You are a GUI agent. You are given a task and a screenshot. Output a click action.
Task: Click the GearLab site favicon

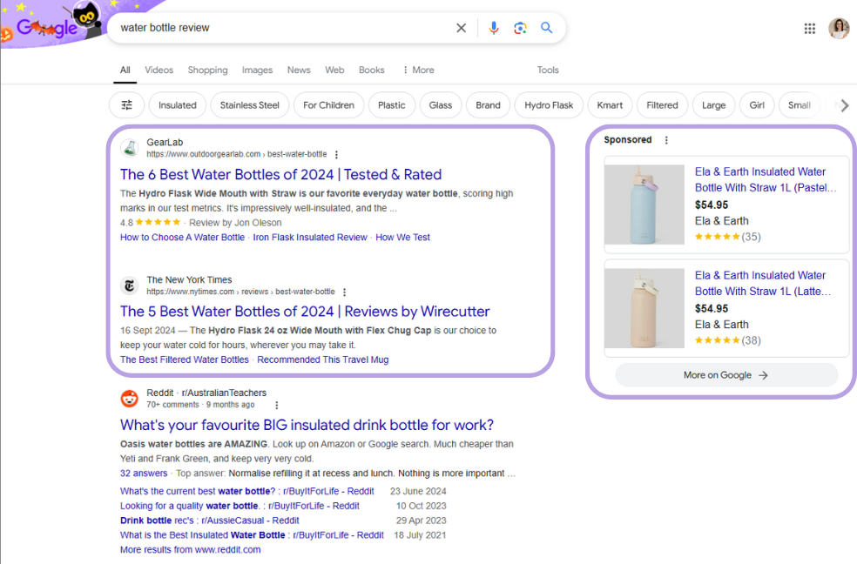pyautogui.click(x=130, y=147)
